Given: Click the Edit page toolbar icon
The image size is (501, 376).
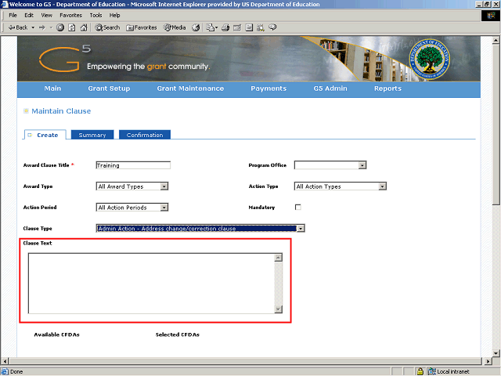Looking at the screenshot, I should pyautogui.click(x=237, y=28).
